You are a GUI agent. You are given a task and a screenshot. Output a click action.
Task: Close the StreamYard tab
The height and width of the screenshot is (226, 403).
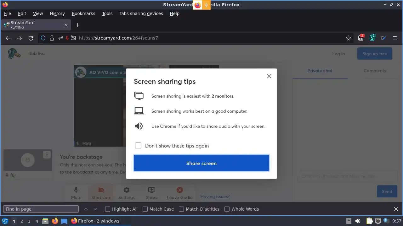pyautogui.click(x=66, y=25)
